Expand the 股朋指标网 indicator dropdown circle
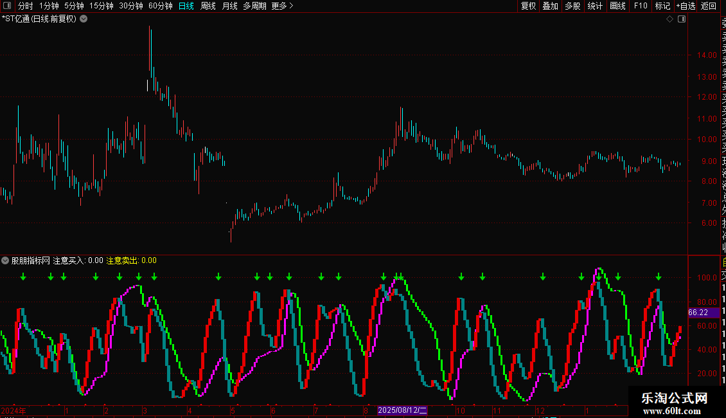 click(5, 260)
